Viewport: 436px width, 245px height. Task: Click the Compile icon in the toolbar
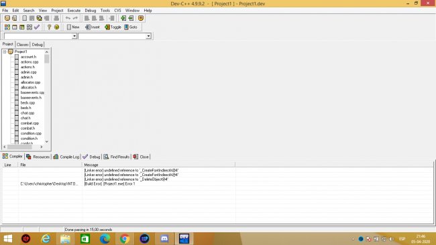7,27
